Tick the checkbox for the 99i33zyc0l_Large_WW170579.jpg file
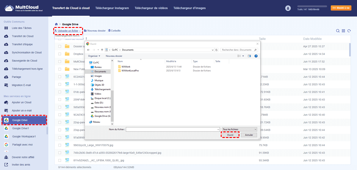This screenshot has width=357, height=170. point(60,145)
